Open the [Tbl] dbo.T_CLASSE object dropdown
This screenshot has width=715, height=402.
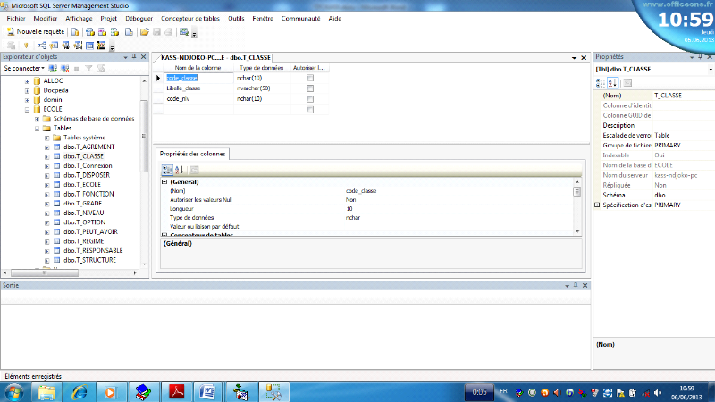pyautogui.click(x=711, y=70)
